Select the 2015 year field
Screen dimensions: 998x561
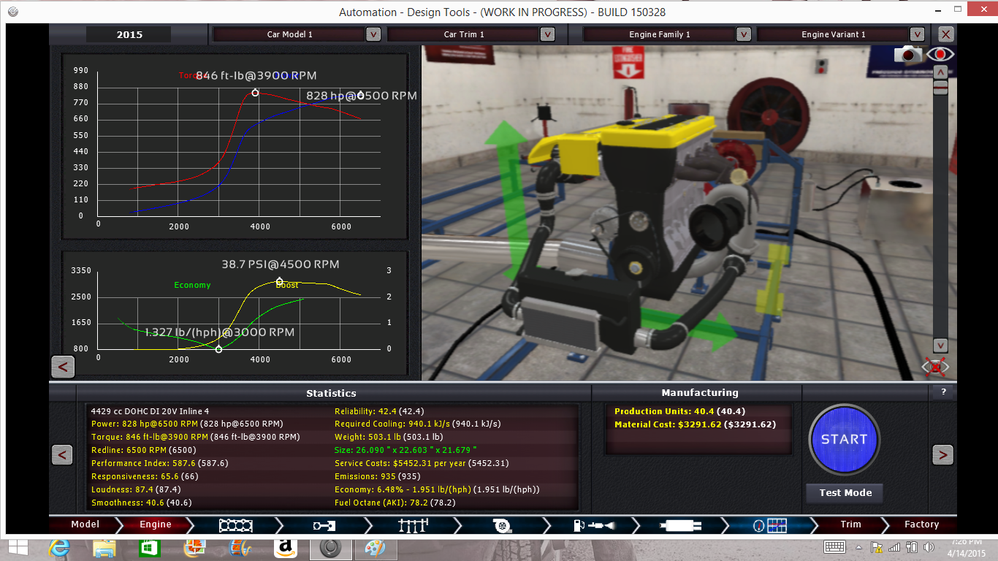(x=129, y=34)
